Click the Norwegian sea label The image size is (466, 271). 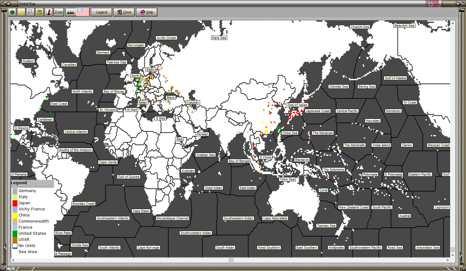coord(136,45)
